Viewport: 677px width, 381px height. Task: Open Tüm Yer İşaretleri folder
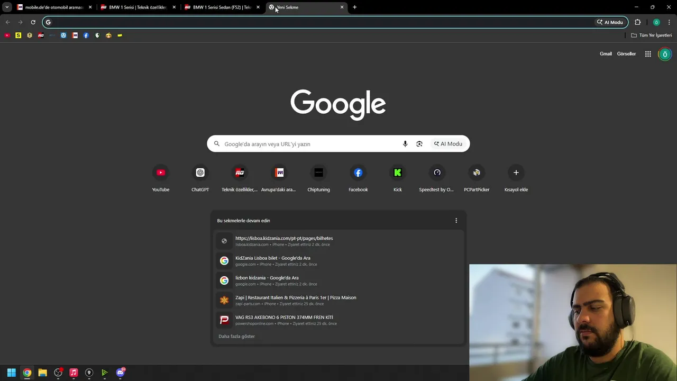tap(652, 35)
